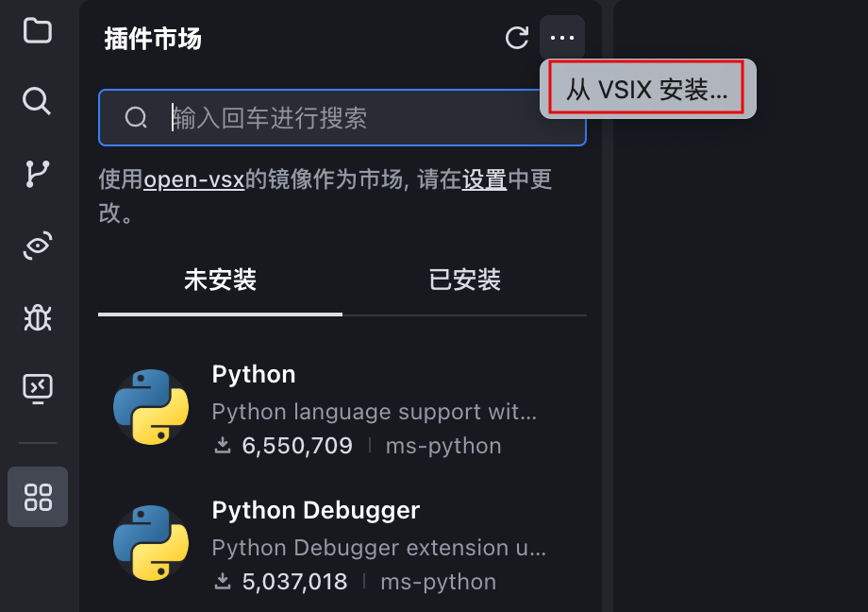
Task: Click the eye preview icon in sidebar
Action: tap(37, 246)
